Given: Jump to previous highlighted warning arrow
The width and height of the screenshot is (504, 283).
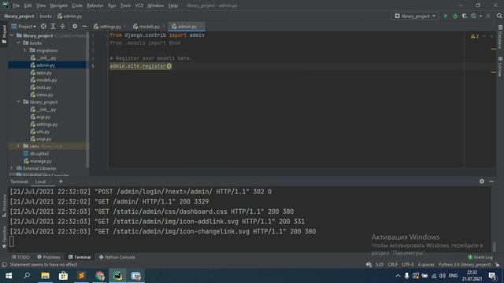Looking at the screenshot, I should 484,36.
